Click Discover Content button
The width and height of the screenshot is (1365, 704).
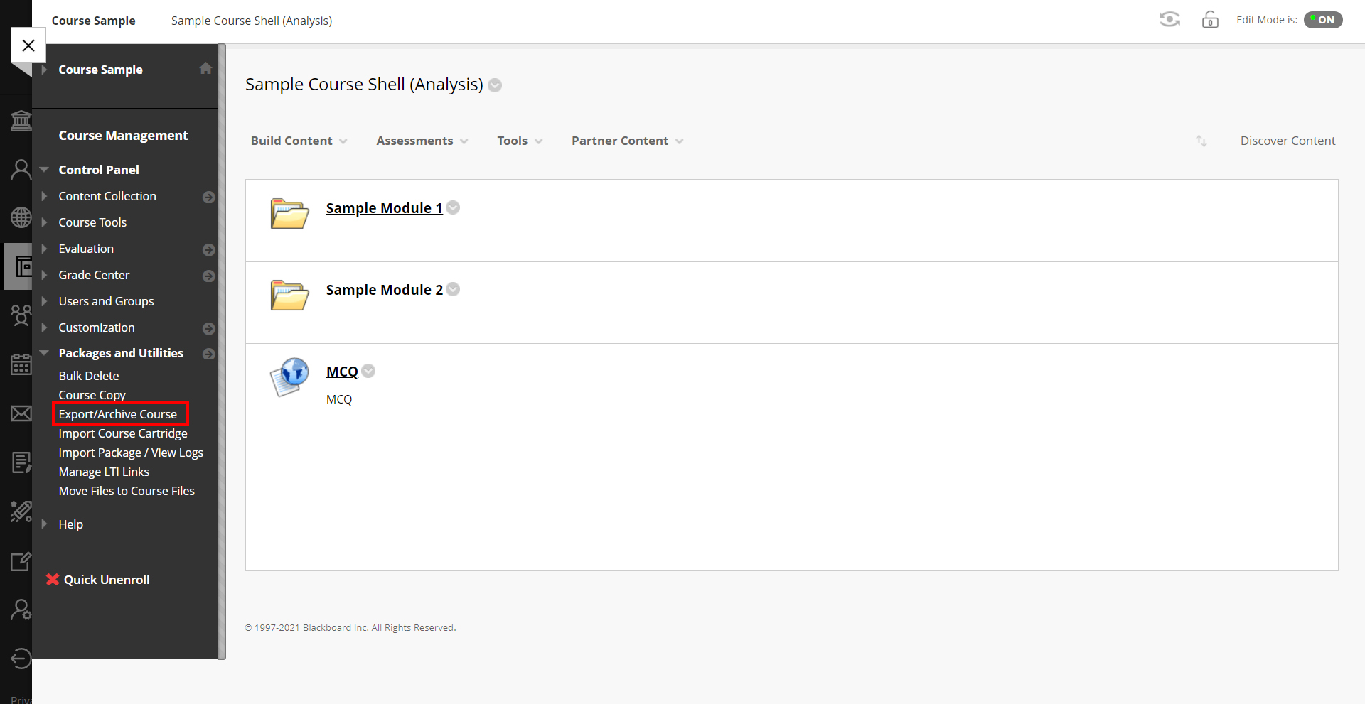coord(1288,141)
